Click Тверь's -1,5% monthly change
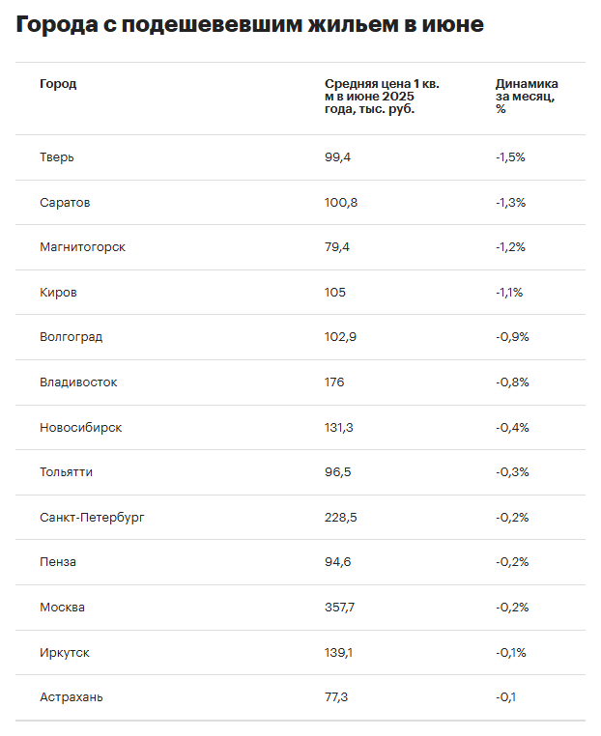Screen dimensions: 601x736 click(510, 157)
